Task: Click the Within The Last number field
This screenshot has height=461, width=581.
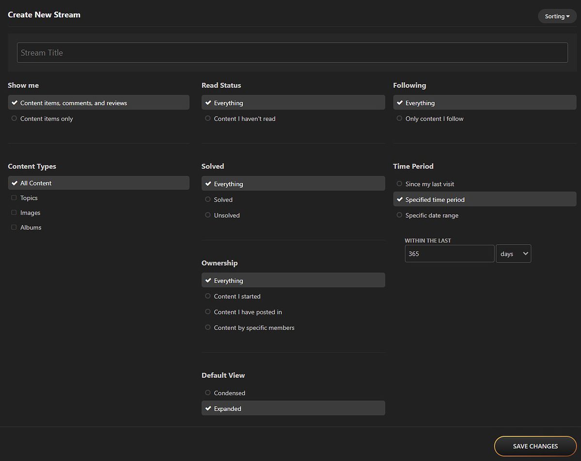Action: tap(450, 254)
